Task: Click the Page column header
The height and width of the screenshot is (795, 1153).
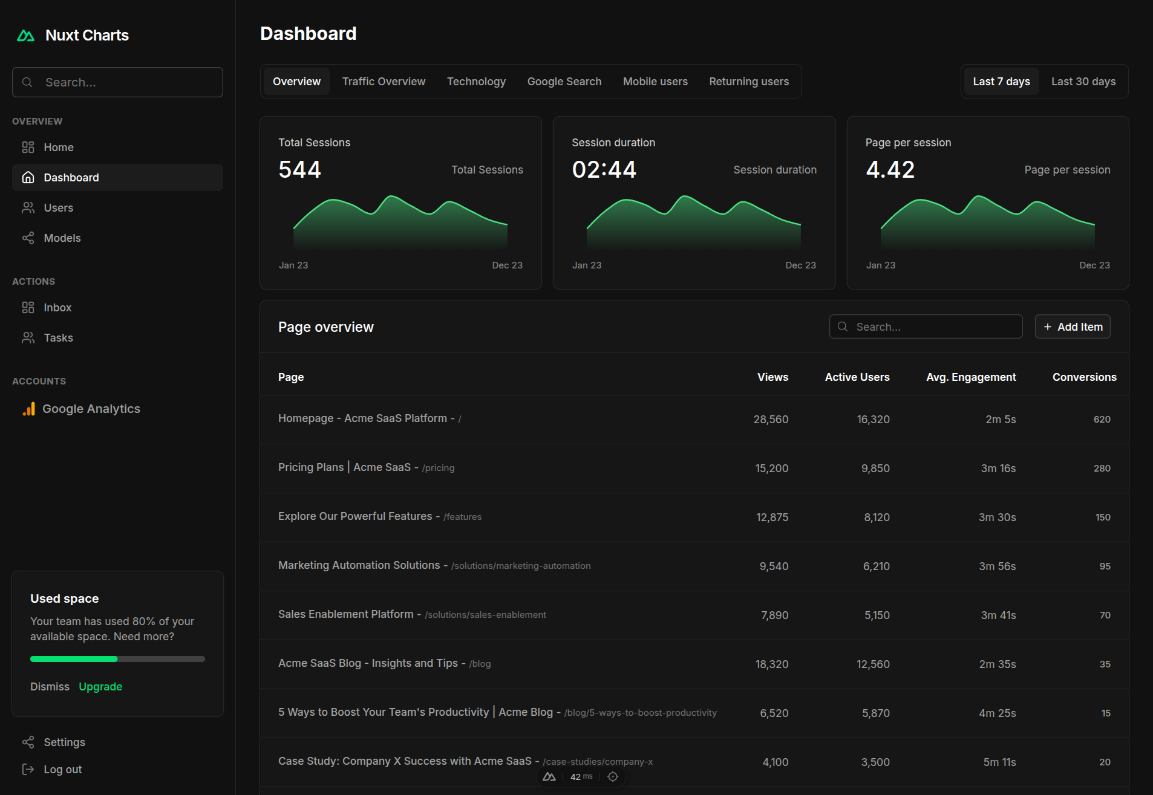Action: point(291,377)
